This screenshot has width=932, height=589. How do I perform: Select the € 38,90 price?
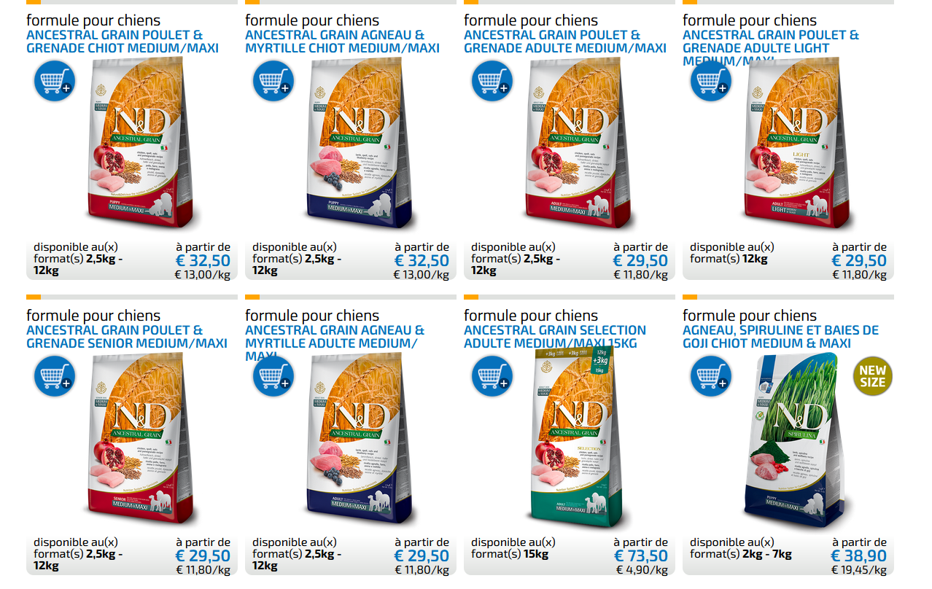pos(859,556)
